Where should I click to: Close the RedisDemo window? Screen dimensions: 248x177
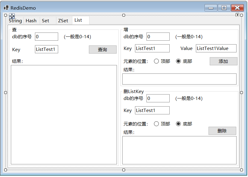pos(237,8)
